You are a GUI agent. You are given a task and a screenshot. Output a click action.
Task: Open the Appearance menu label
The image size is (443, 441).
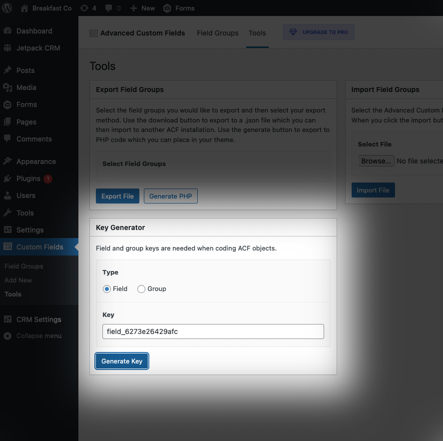click(x=36, y=161)
